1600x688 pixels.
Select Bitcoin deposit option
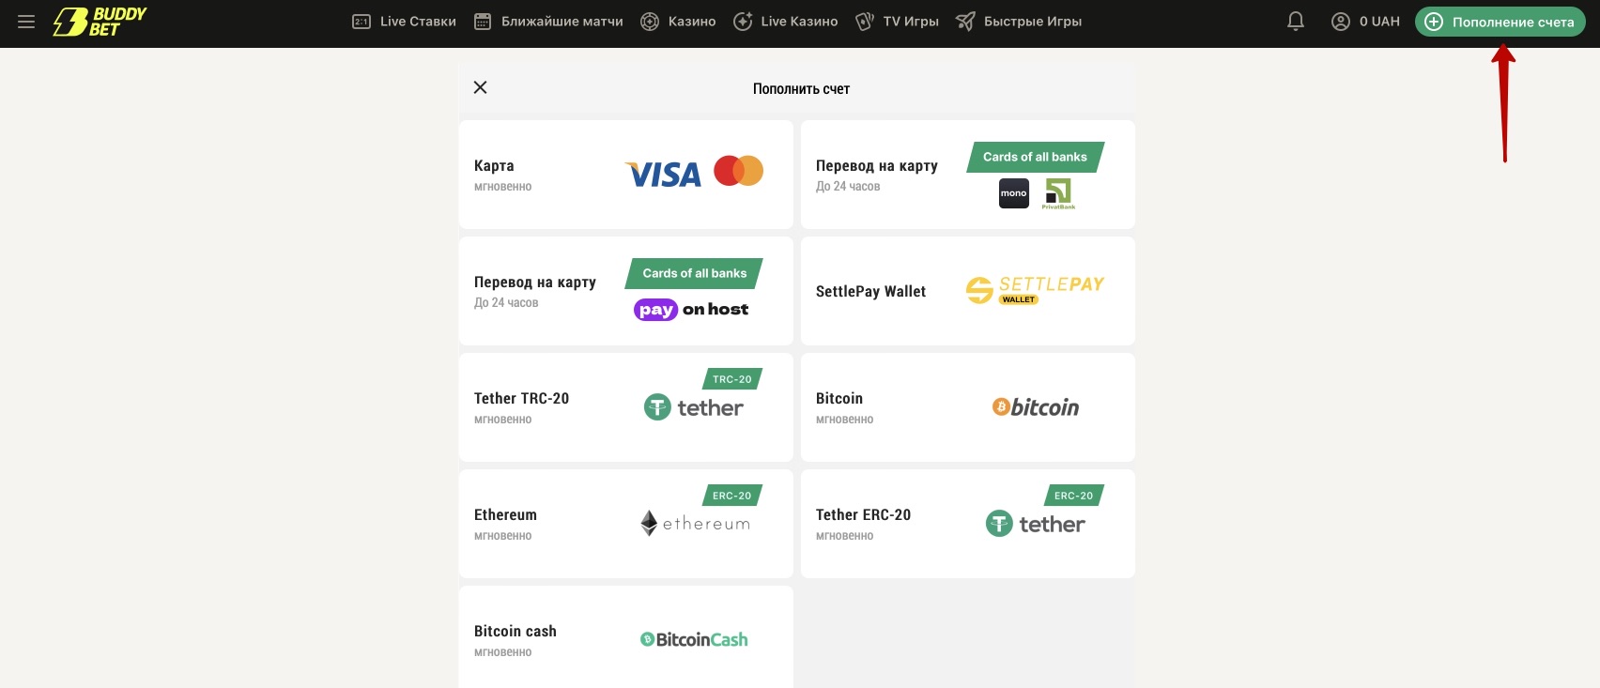pyautogui.click(x=968, y=407)
